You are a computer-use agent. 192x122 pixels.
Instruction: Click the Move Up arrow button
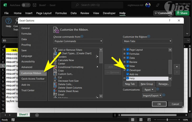[177, 67]
